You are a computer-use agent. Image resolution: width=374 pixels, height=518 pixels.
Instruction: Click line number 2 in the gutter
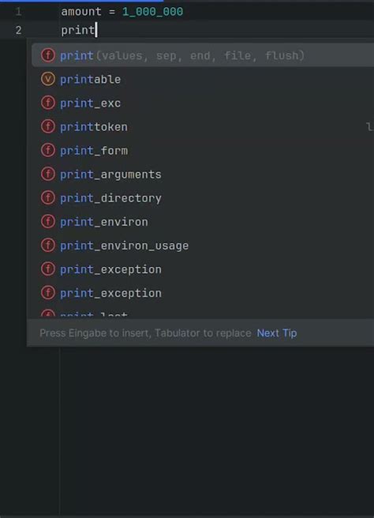point(18,30)
